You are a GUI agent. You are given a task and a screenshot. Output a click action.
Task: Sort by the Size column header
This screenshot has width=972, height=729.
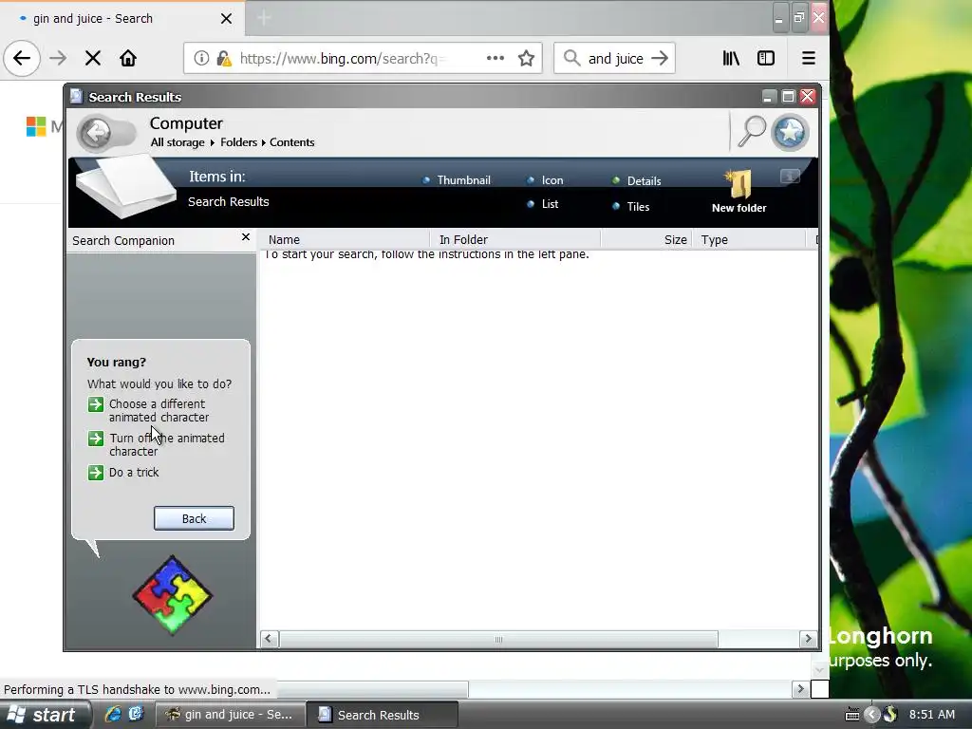click(x=645, y=239)
